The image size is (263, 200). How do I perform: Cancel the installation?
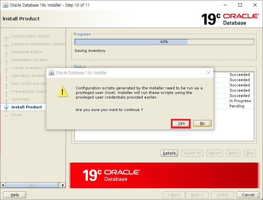[248, 195]
